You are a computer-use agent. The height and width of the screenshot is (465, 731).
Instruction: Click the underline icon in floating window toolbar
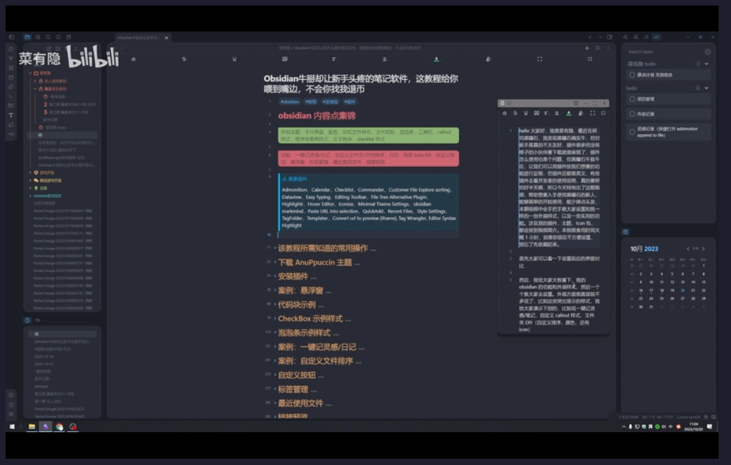tap(526, 114)
